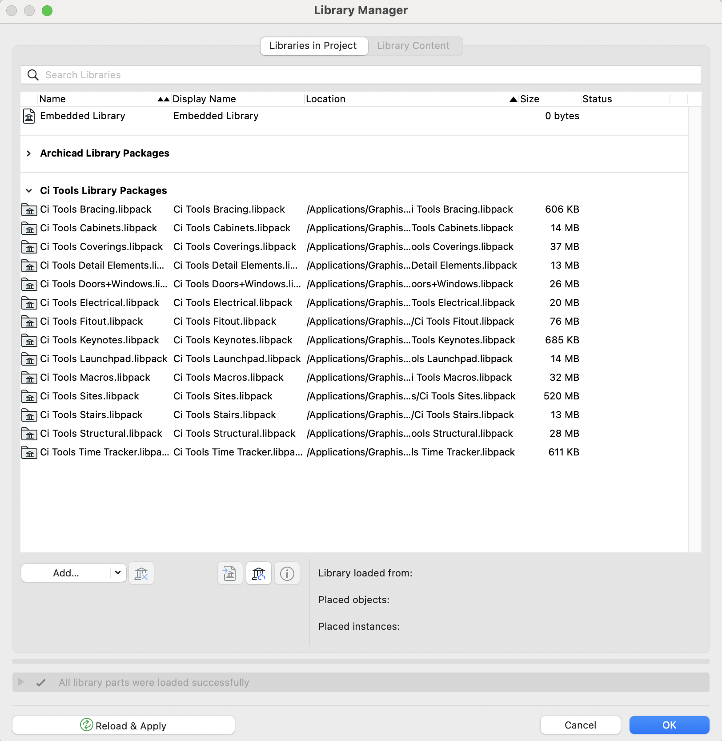Select Ci Tools Keynotes.libpack name
The height and width of the screenshot is (741, 722).
pos(100,340)
